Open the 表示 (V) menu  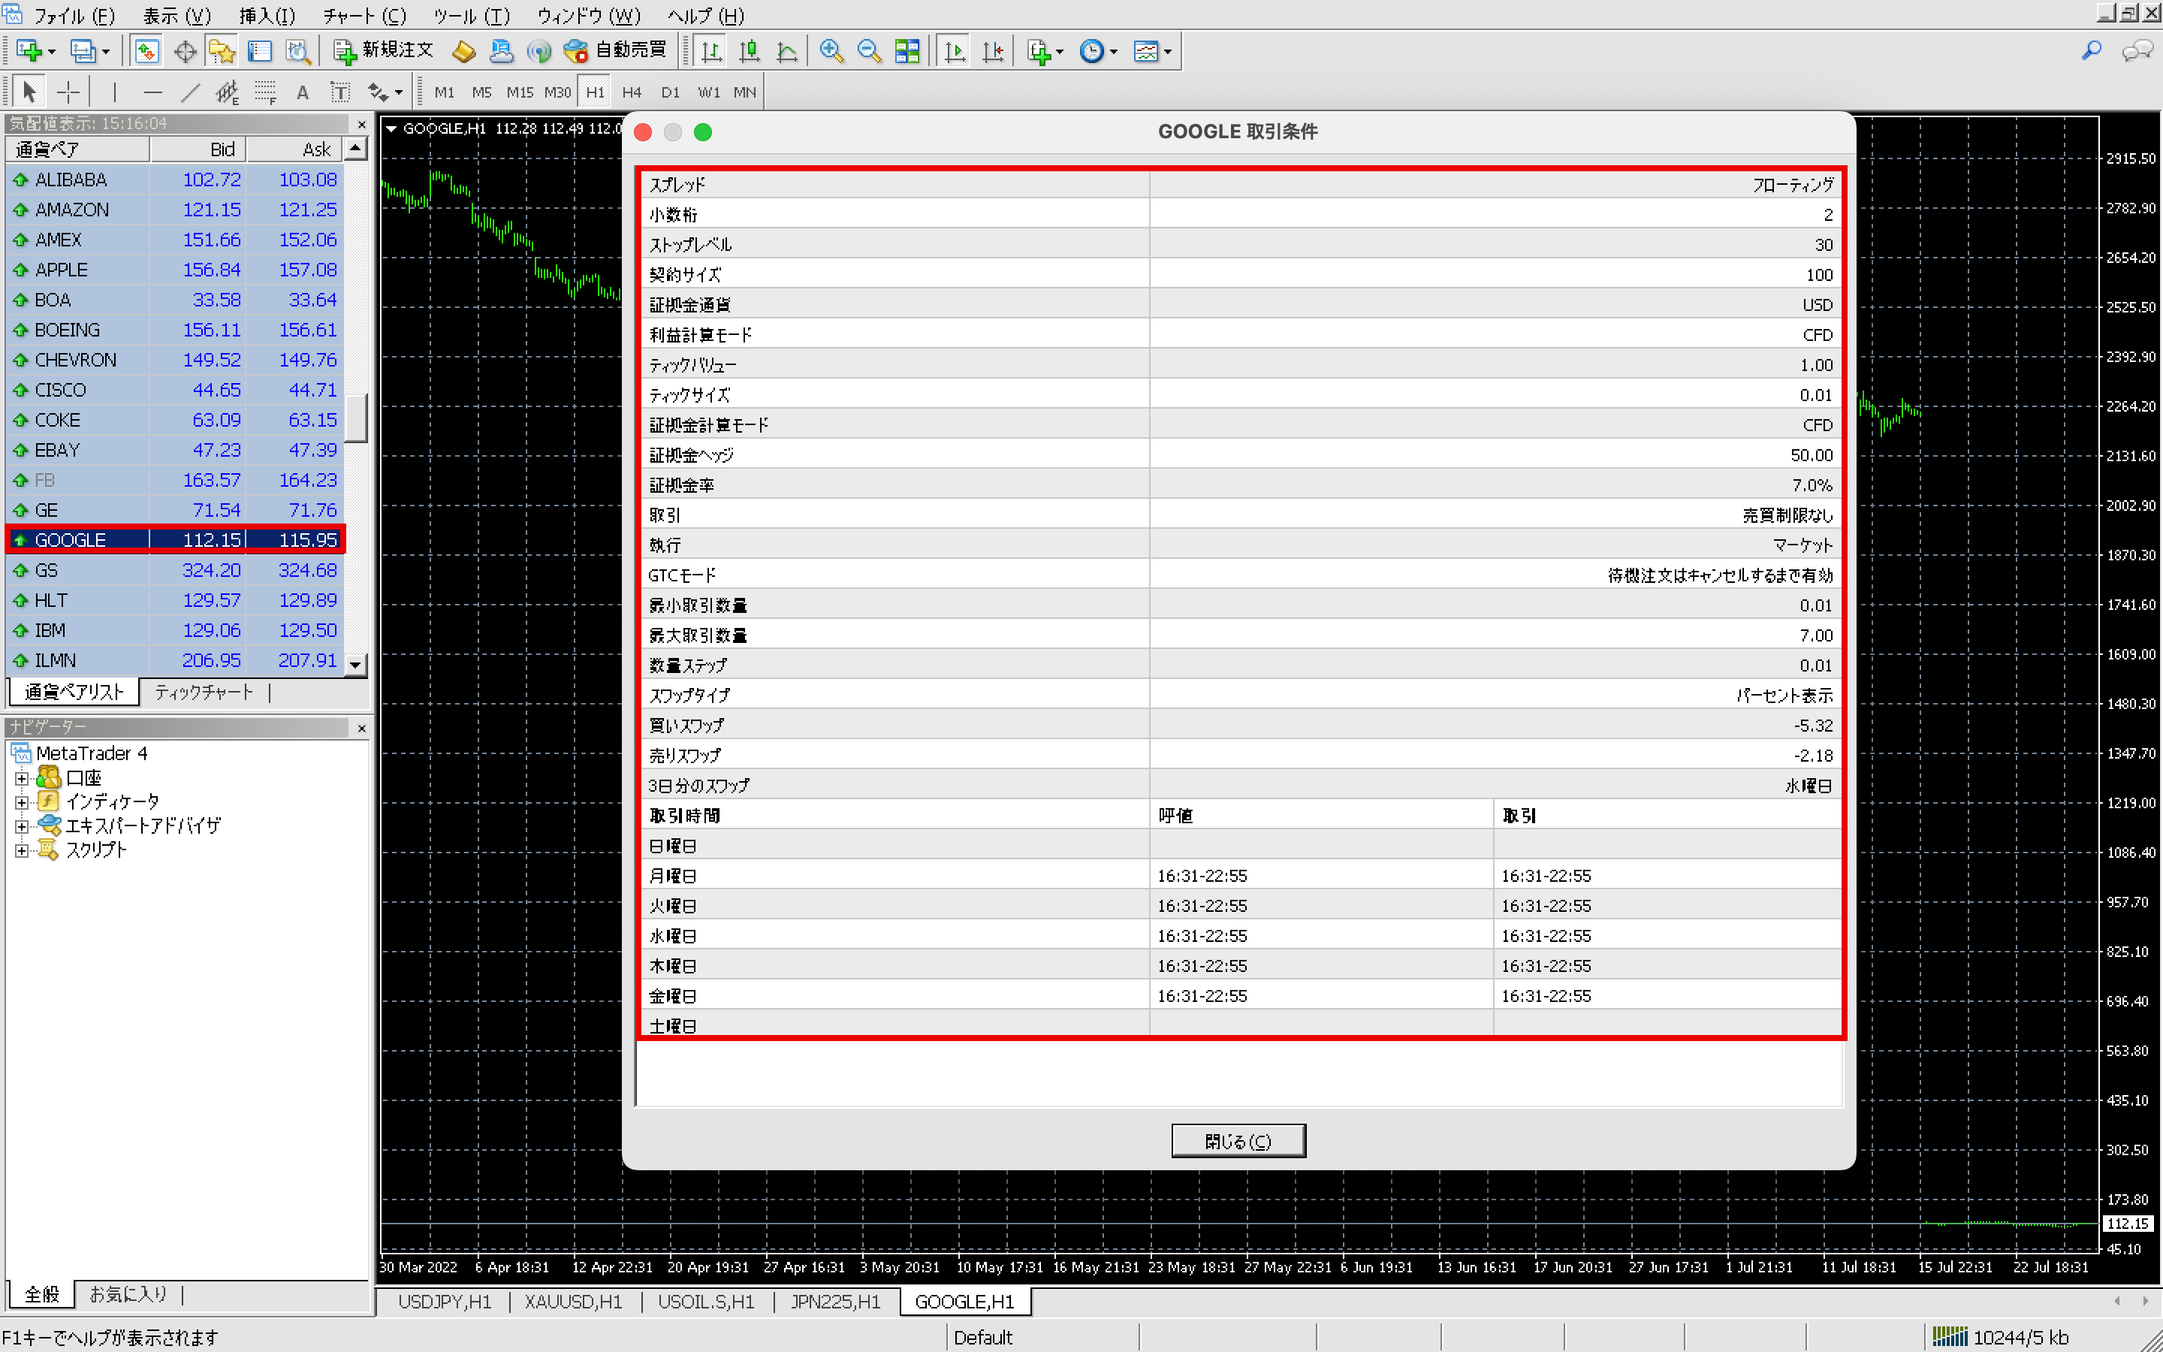177,16
